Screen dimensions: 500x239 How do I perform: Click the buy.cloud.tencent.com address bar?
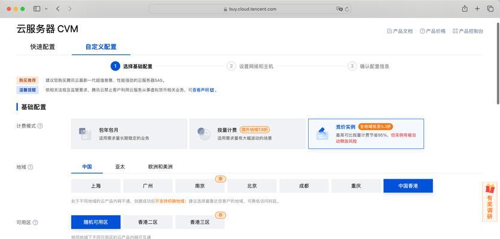249,9
